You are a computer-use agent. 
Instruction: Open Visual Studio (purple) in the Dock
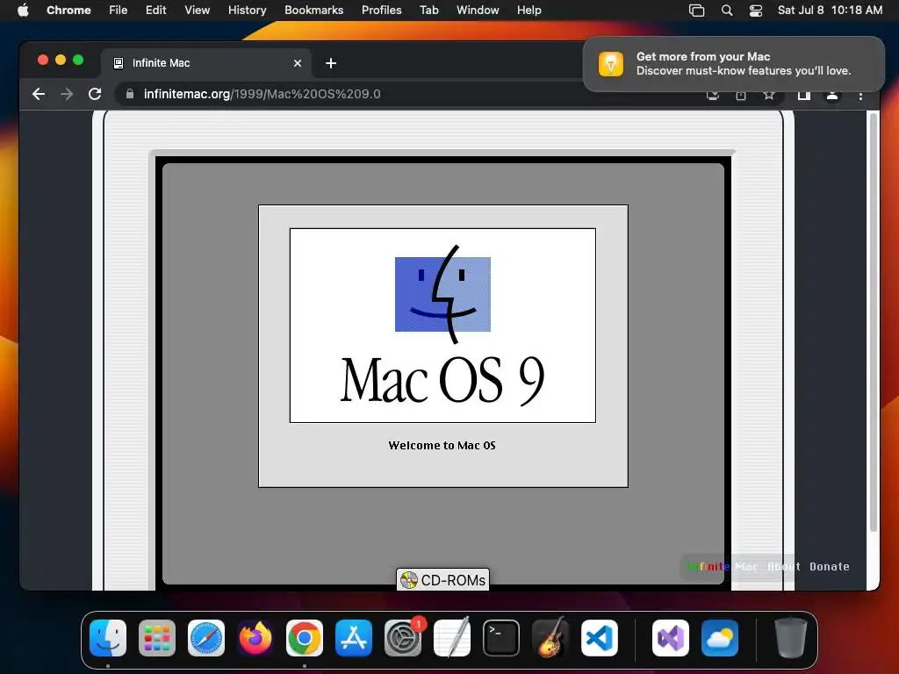[x=671, y=638]
